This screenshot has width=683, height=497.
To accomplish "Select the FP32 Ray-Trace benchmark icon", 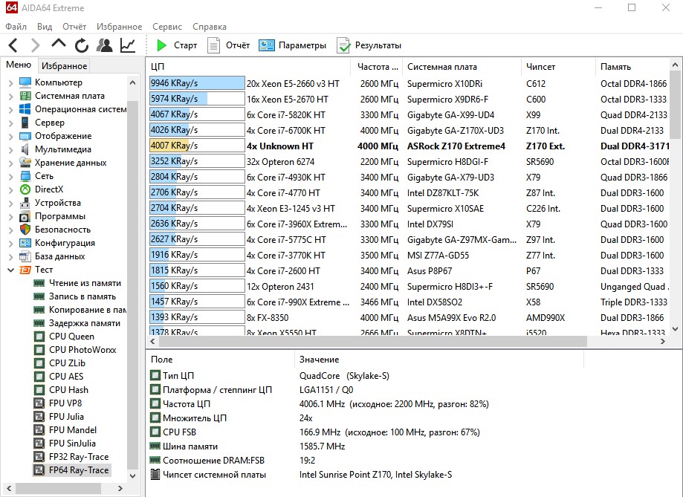I will click(x=39, y=457).
